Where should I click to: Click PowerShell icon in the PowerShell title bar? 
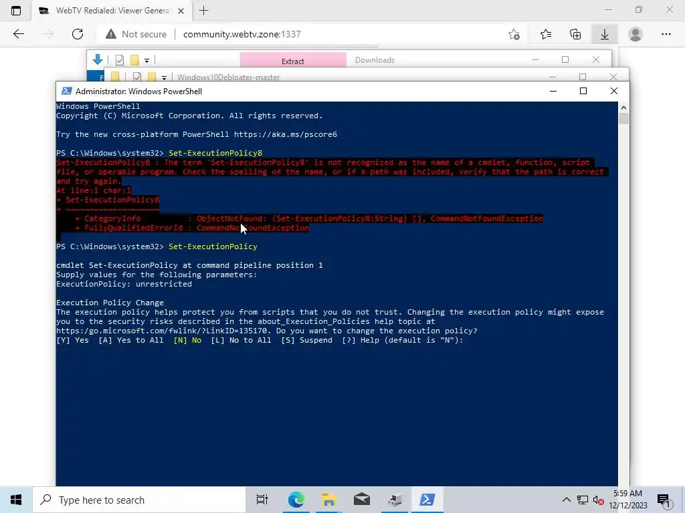67,91
